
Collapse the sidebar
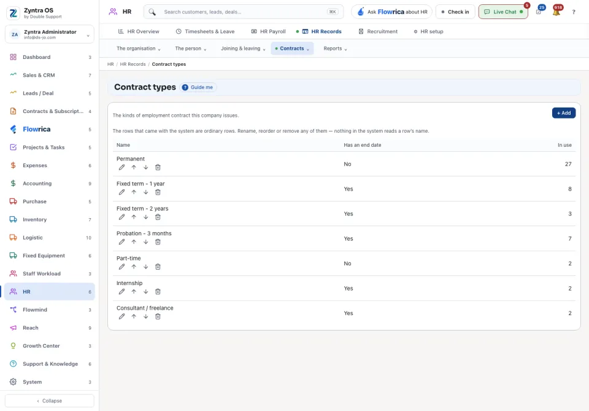click(50, 401)
